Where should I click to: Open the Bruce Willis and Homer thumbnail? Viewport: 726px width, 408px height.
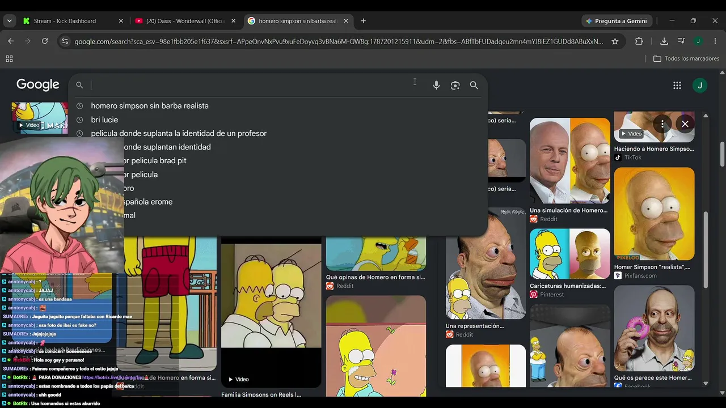click(570, 160)
